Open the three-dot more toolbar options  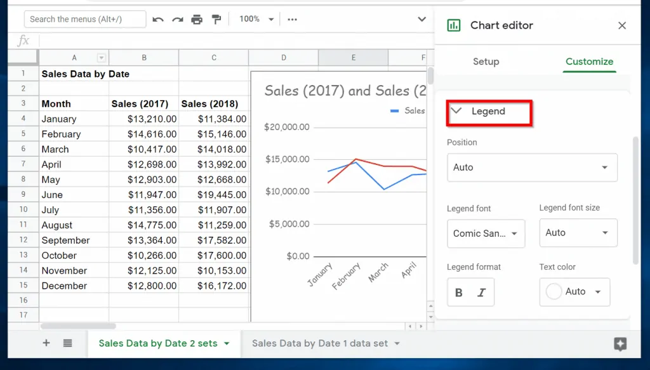[x=292, y=20]
